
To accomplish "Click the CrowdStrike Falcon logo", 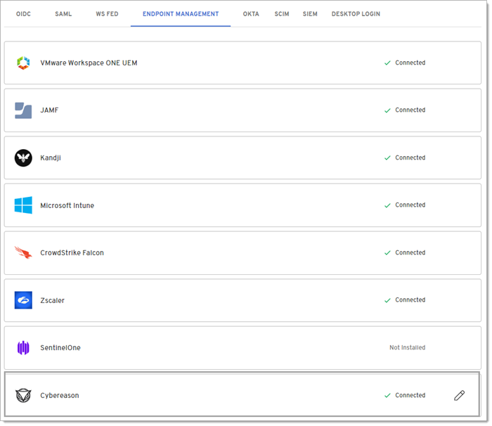I will pos(23,252).
